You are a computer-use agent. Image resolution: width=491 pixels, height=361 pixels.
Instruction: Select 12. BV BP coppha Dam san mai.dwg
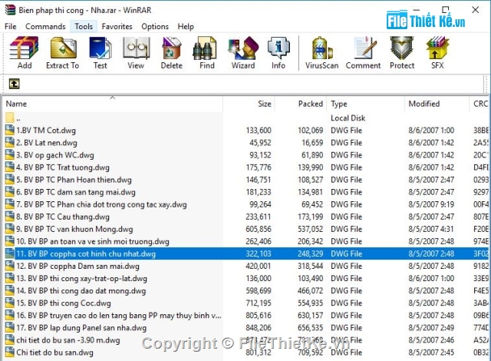[77, 266]
